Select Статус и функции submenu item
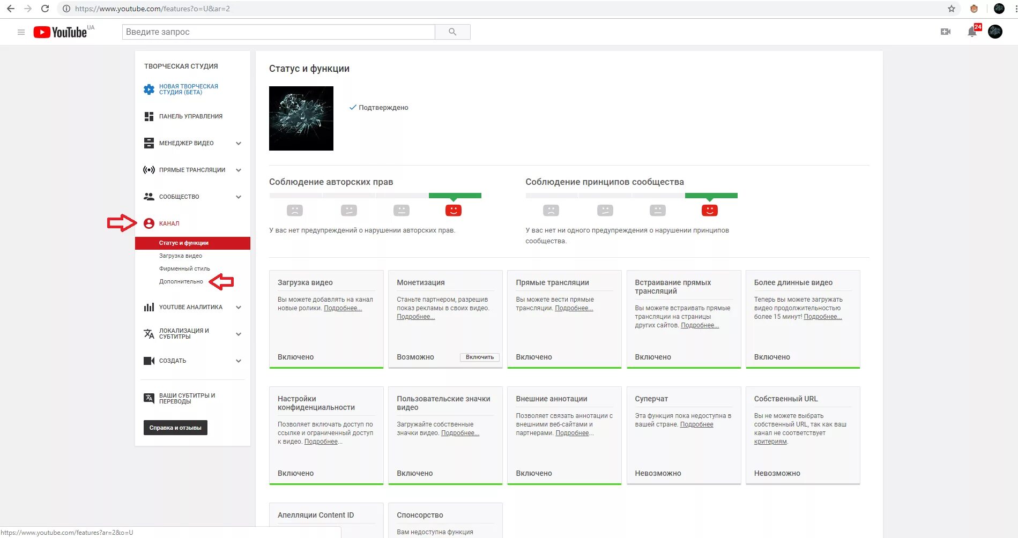Screen dimensions: 1018x538 pyautogui.click(x=192, y=243)
